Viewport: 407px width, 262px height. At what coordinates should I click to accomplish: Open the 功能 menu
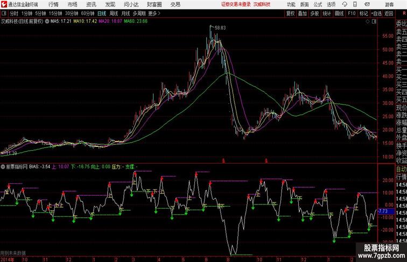(x=291, y=4)
